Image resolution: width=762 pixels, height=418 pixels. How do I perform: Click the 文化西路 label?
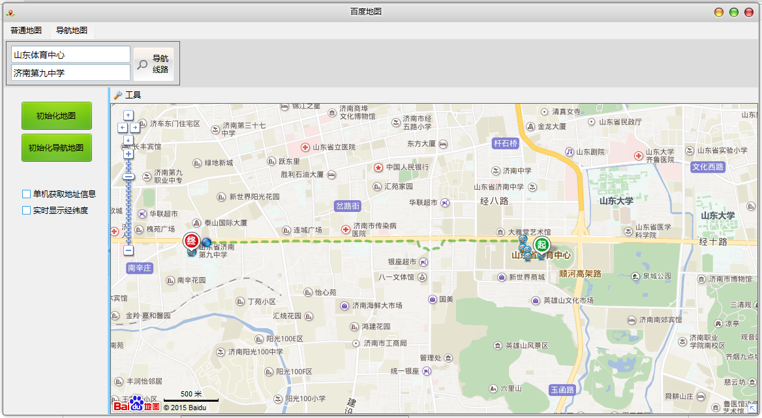[x=708, y=167]
